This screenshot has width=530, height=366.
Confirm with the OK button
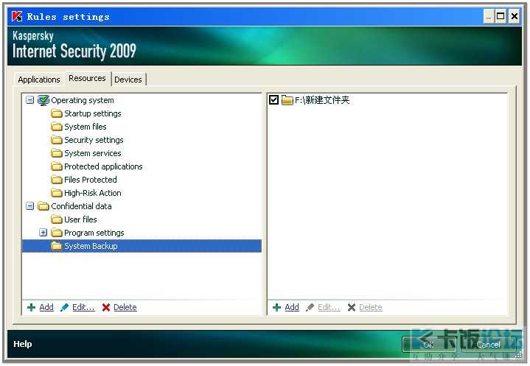pos(428,345)
